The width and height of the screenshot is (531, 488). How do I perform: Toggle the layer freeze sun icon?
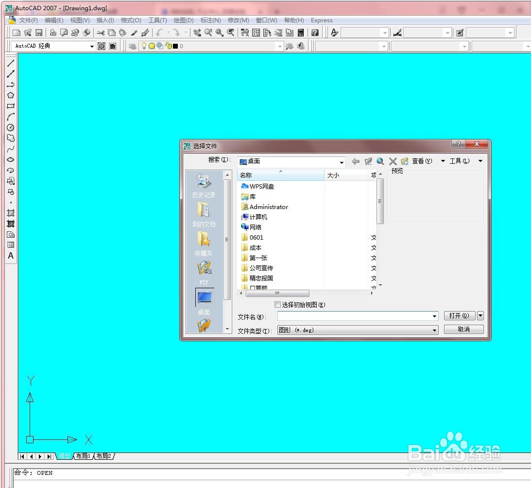point(152,46)
